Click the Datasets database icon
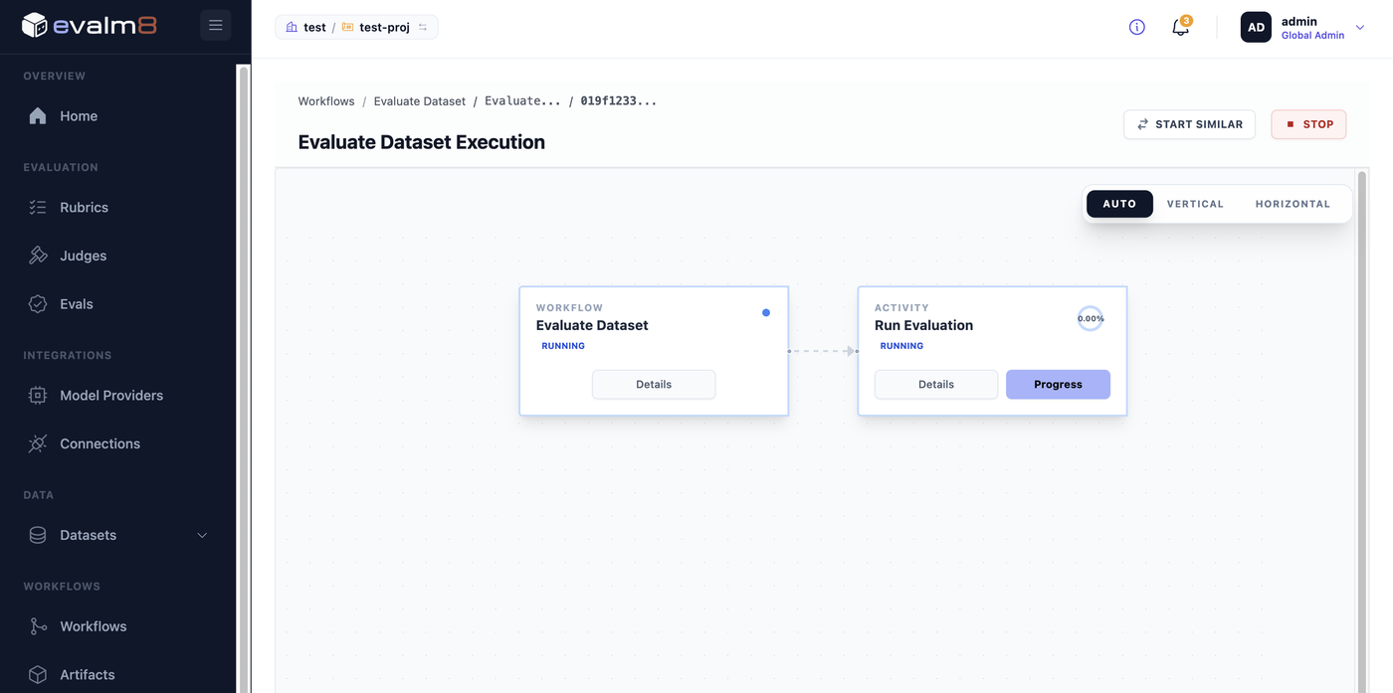This screenshot has width=1393, height=693. 38,535
